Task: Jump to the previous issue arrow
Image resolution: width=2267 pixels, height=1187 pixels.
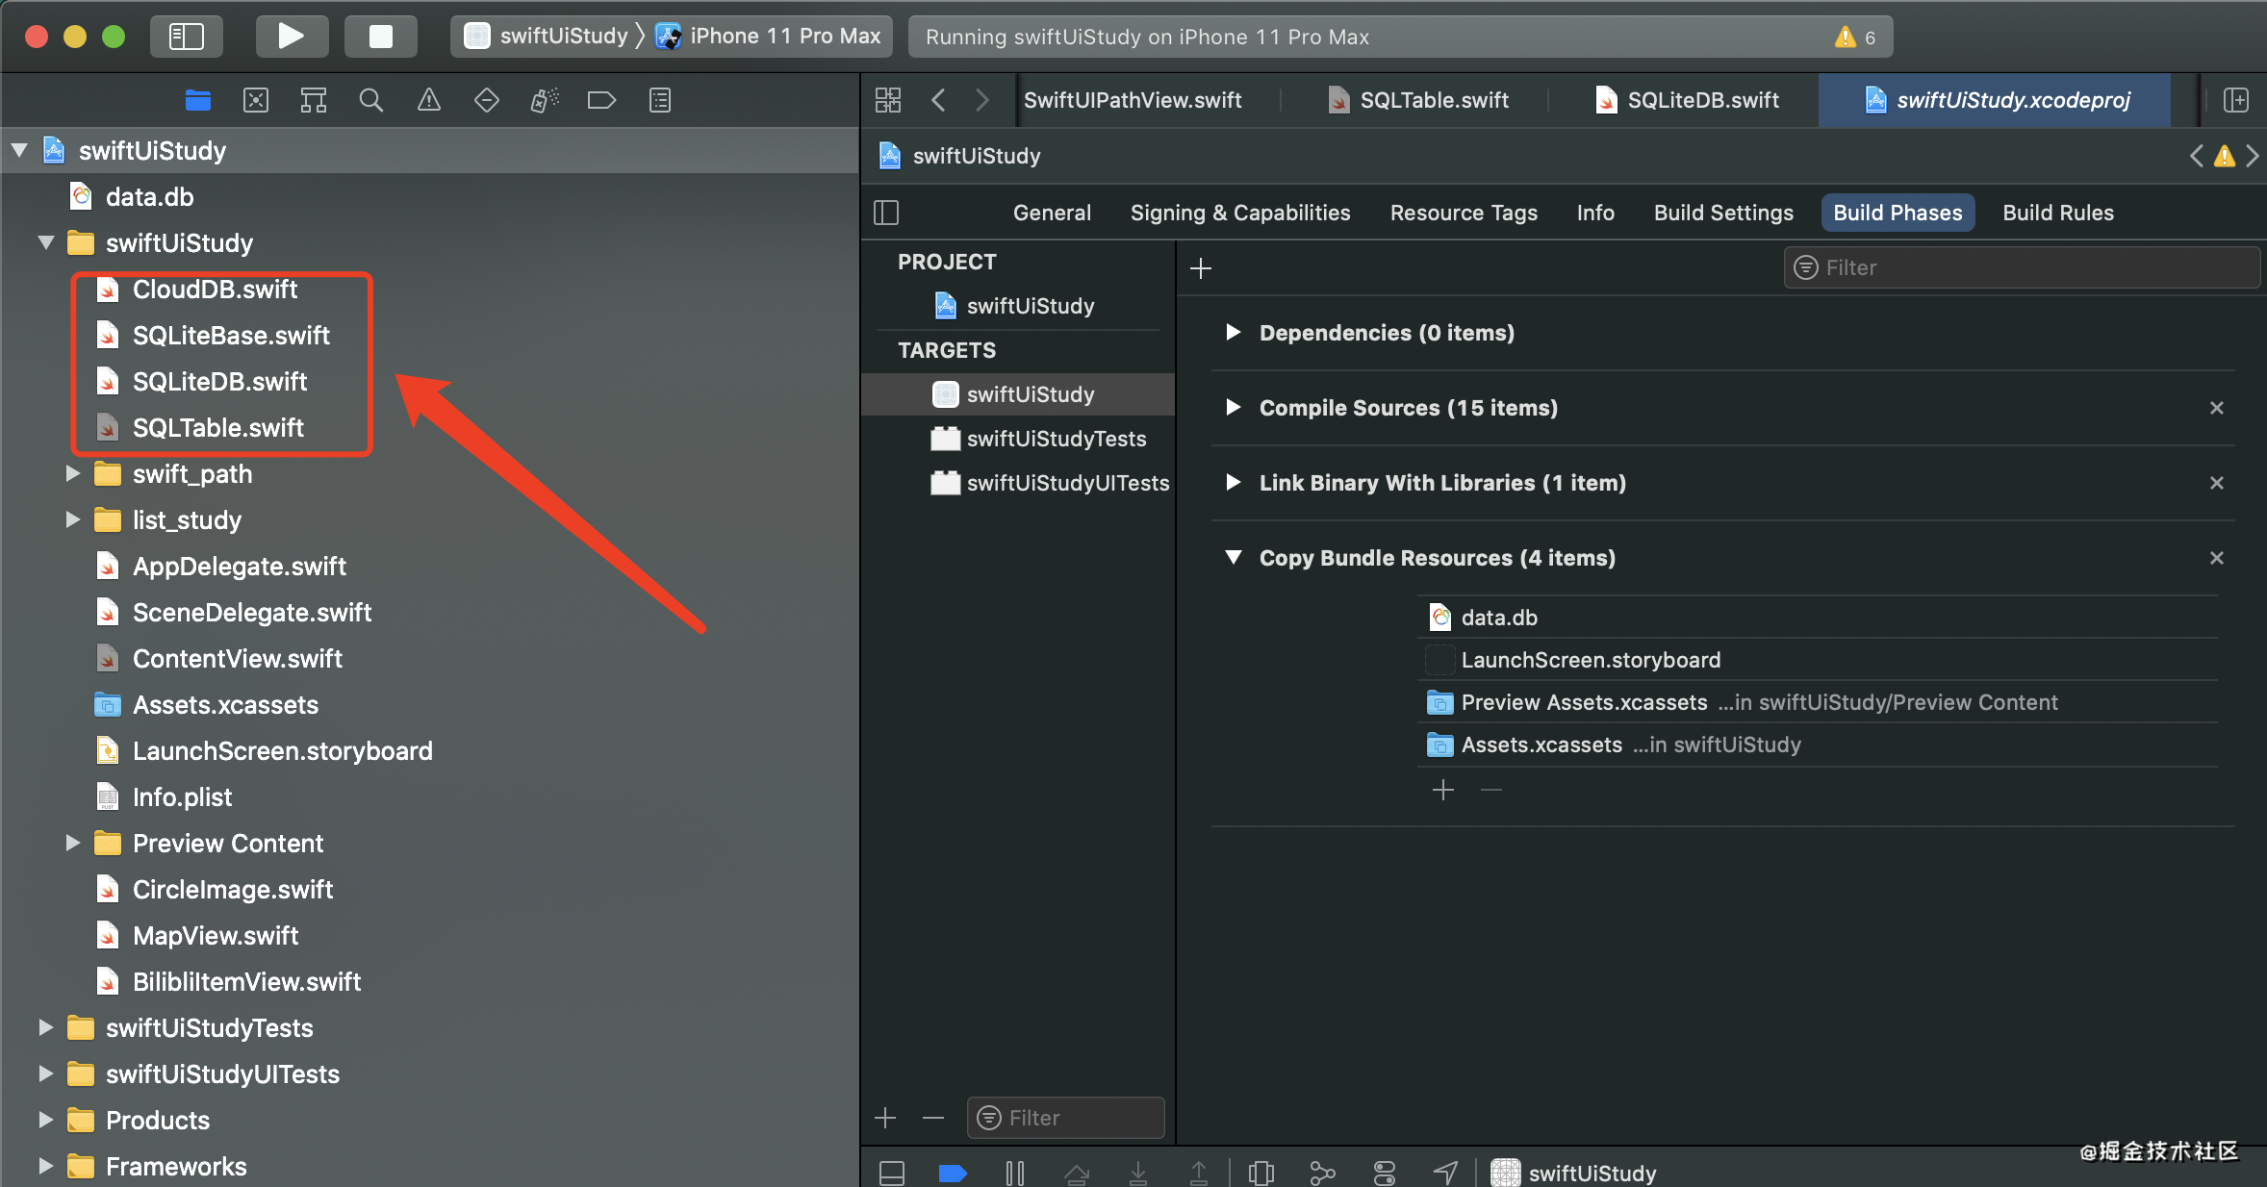Action: tap(2197, 156)
